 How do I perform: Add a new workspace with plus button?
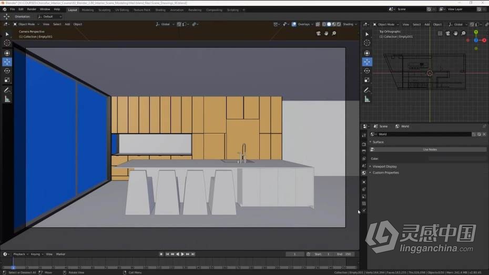coord(244,10)
